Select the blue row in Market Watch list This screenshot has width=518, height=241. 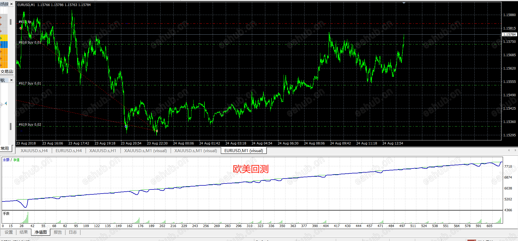[4, 44]
